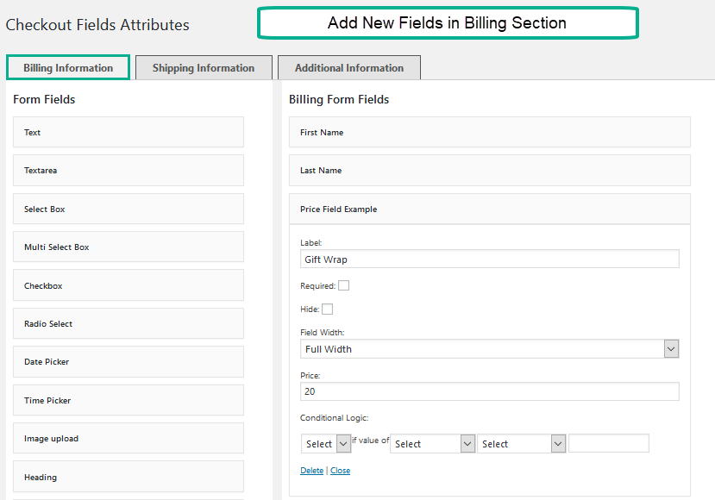Enable the Required checkbox
The height and width of the screenshot is (500, 715).
click(x=343, y=286)
